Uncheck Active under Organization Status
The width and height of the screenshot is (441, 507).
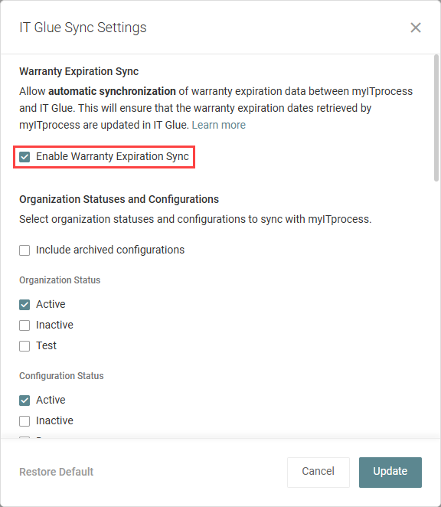24,305
